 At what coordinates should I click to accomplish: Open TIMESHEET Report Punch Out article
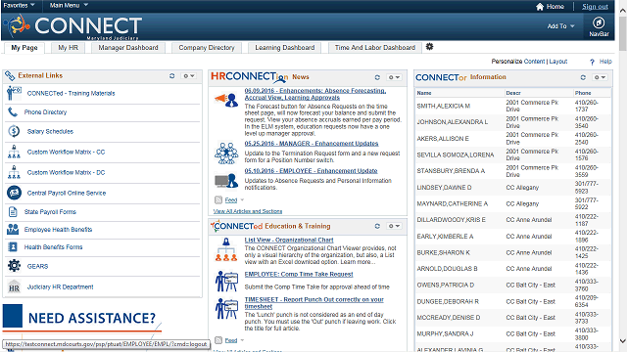(313, 303)
